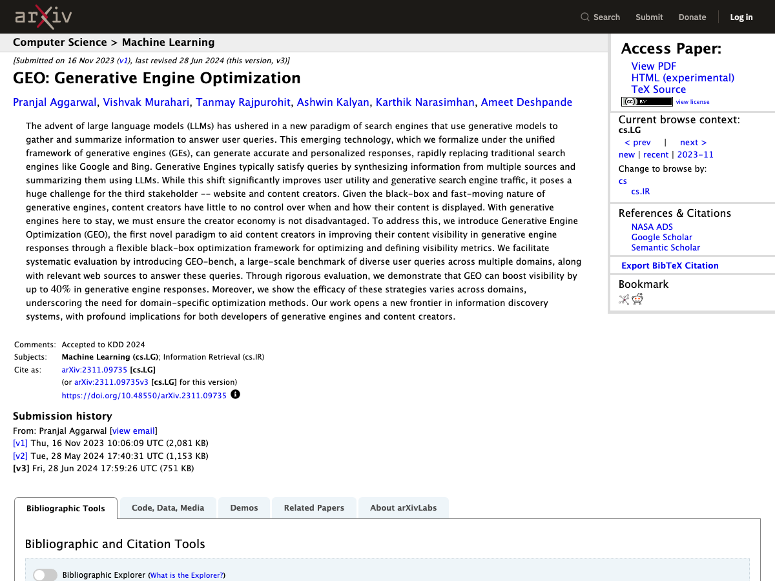
Task: Open arXiv:2311.09735 cite link
Action: pyautogui.click(x=94, y=369)
